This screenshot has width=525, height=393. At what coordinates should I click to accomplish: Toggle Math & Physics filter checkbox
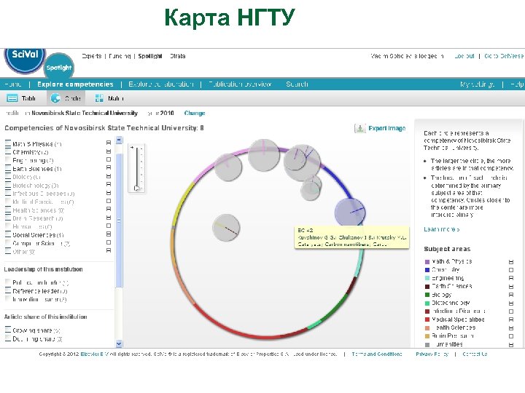coord(8,143)
